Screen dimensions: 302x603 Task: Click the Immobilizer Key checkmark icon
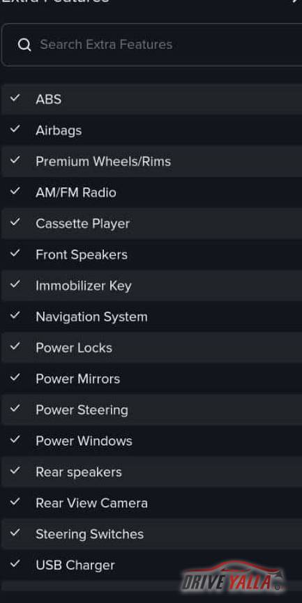pos(15,284)
